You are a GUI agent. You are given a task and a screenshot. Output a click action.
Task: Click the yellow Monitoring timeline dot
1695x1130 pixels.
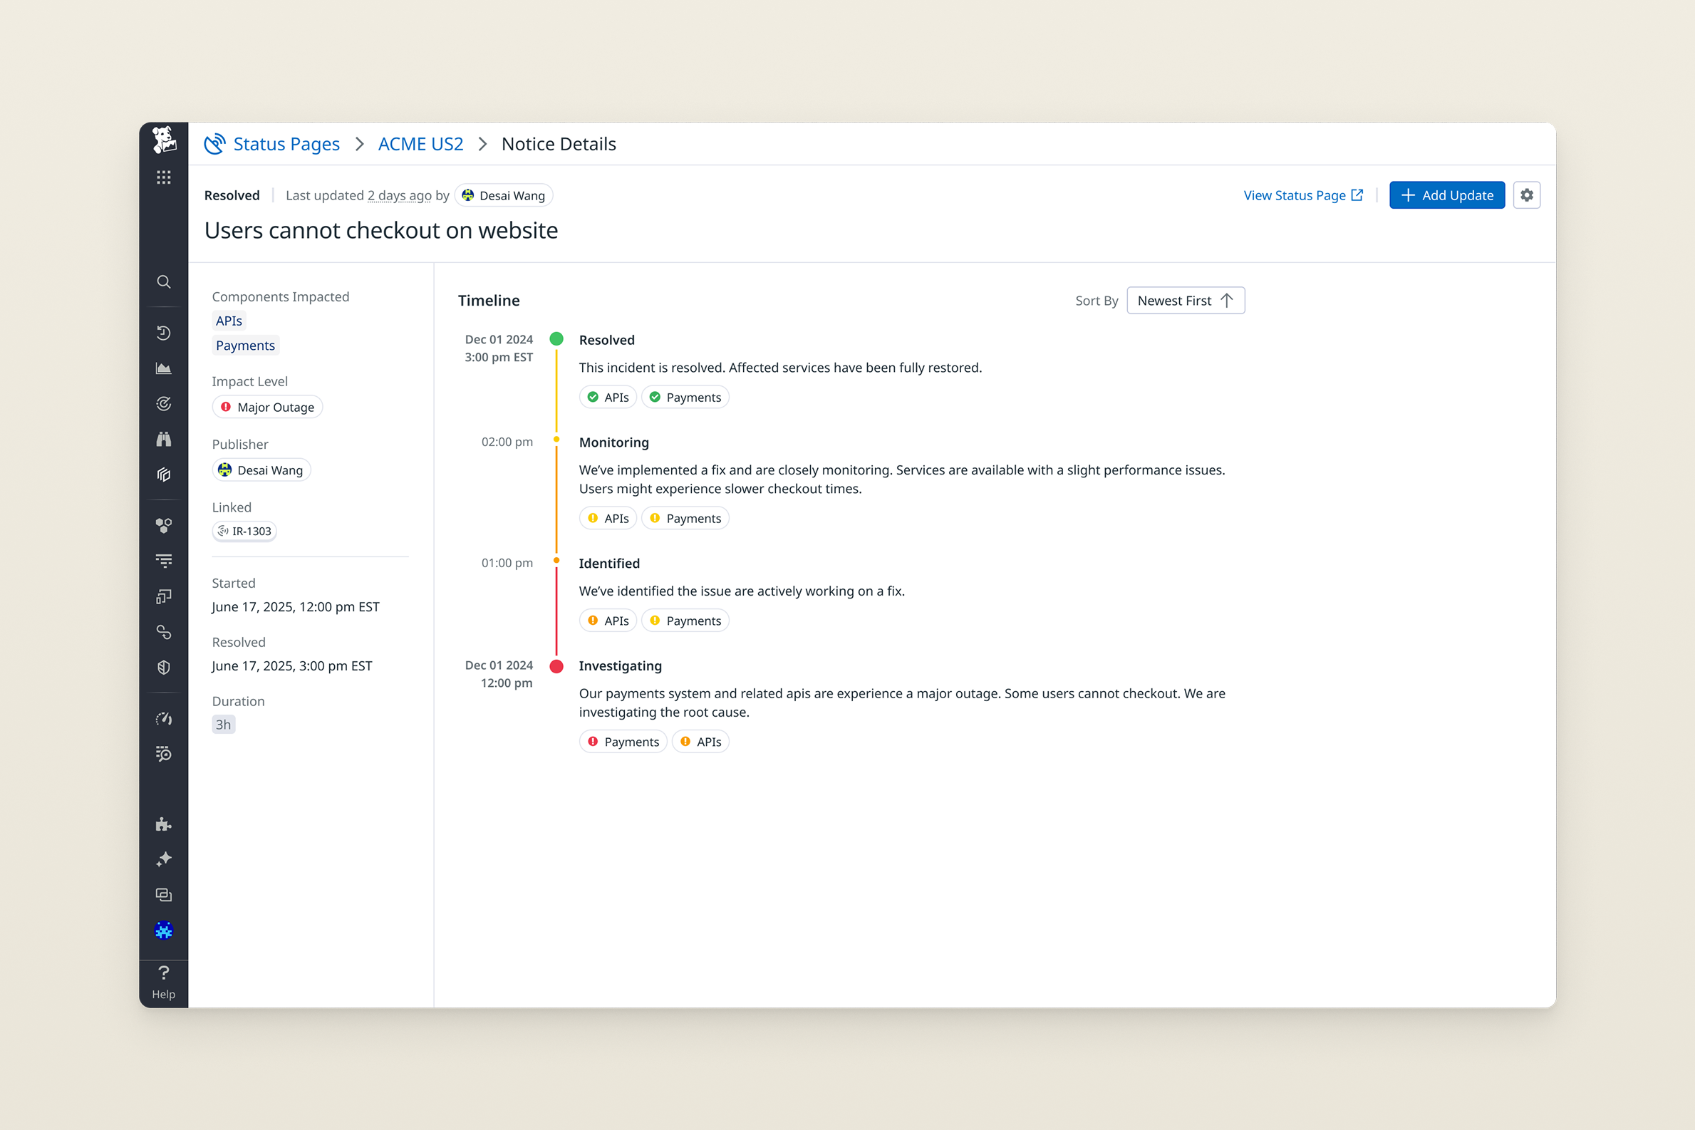pyautogui.click(x=556, y=440)
